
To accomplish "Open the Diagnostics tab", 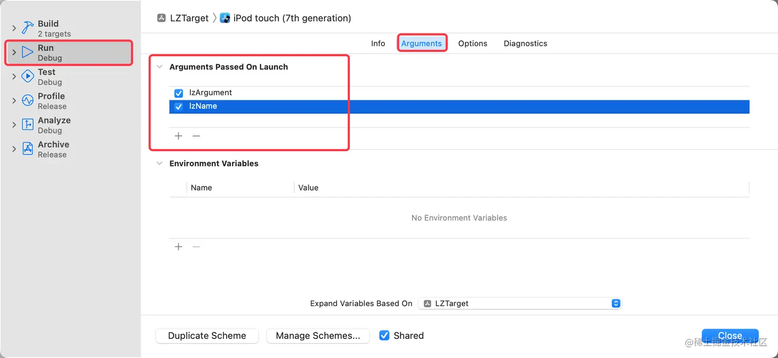I will (x=525, y=44).
